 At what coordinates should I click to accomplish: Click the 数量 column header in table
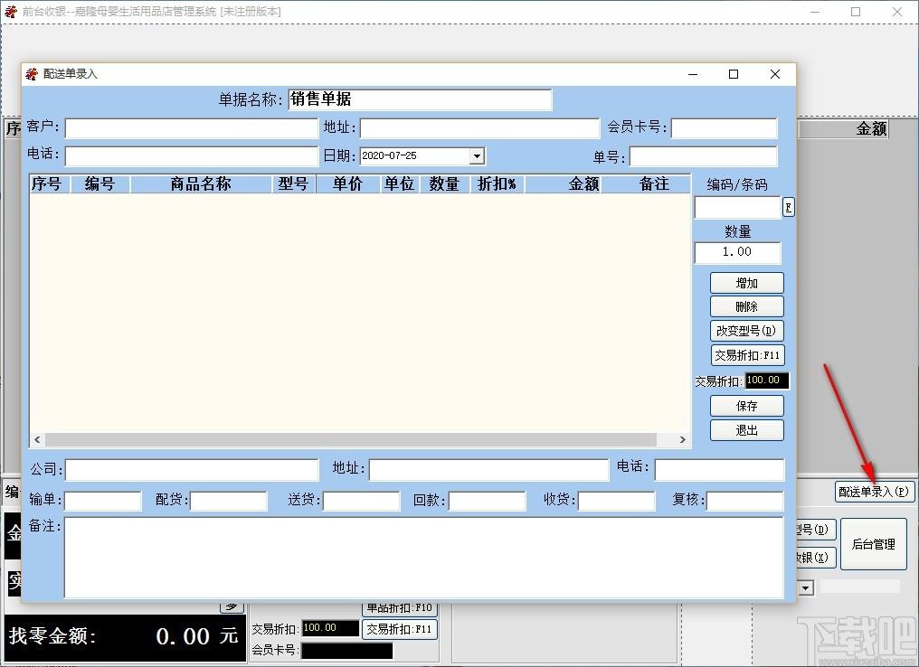pos(444,183)
